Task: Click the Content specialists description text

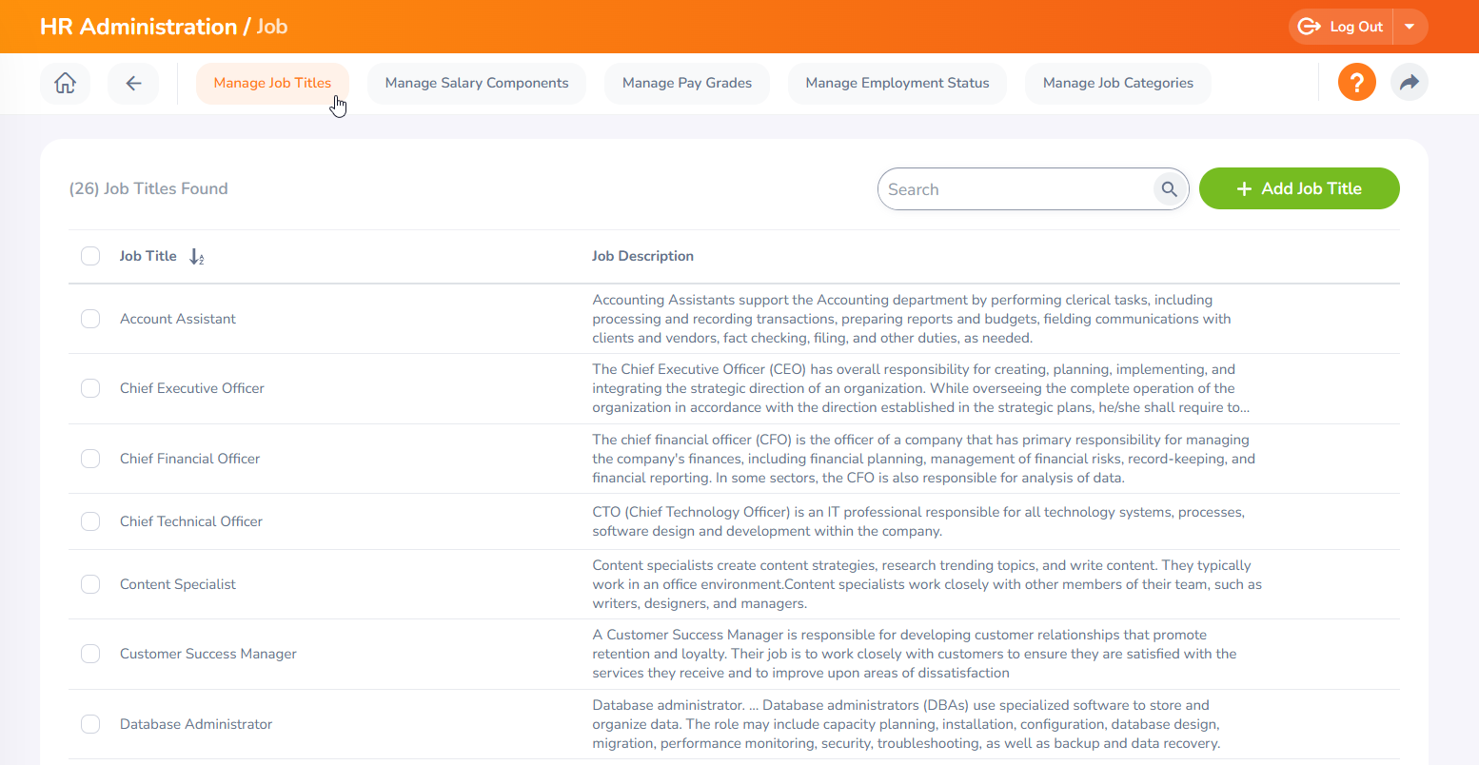Action: point(927,584)
